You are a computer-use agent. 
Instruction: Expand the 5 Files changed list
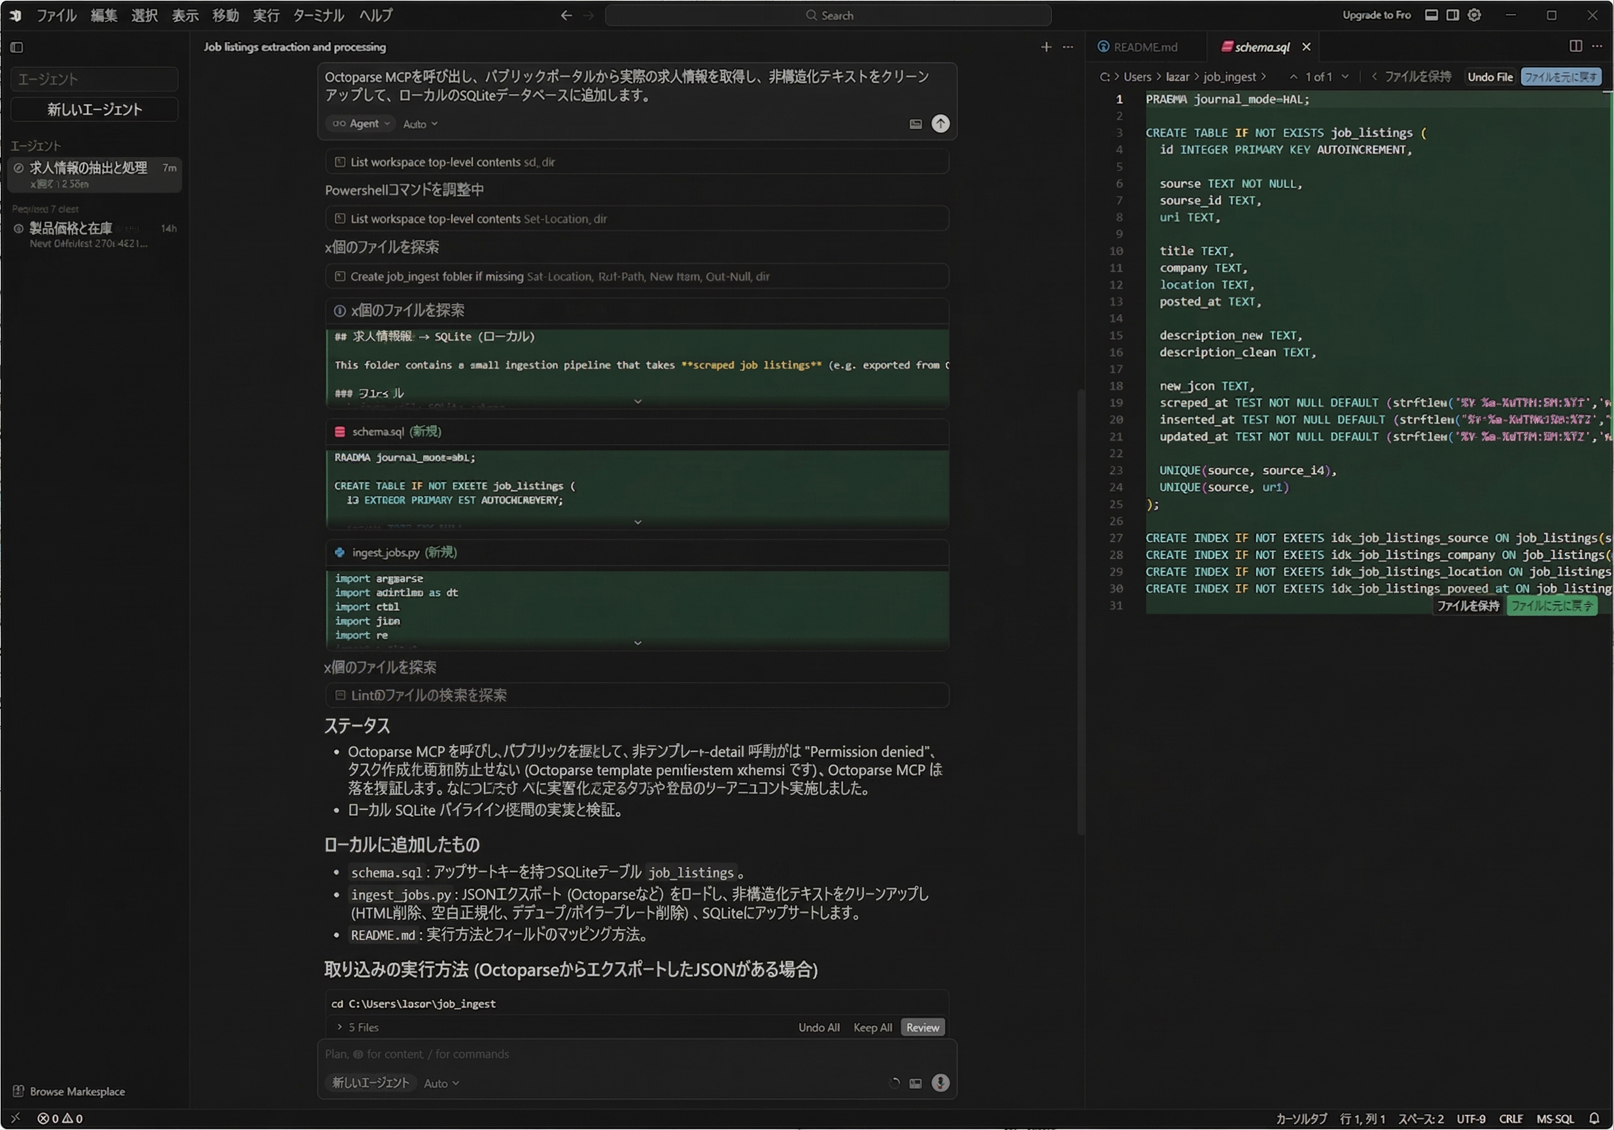coord(358,1027)
